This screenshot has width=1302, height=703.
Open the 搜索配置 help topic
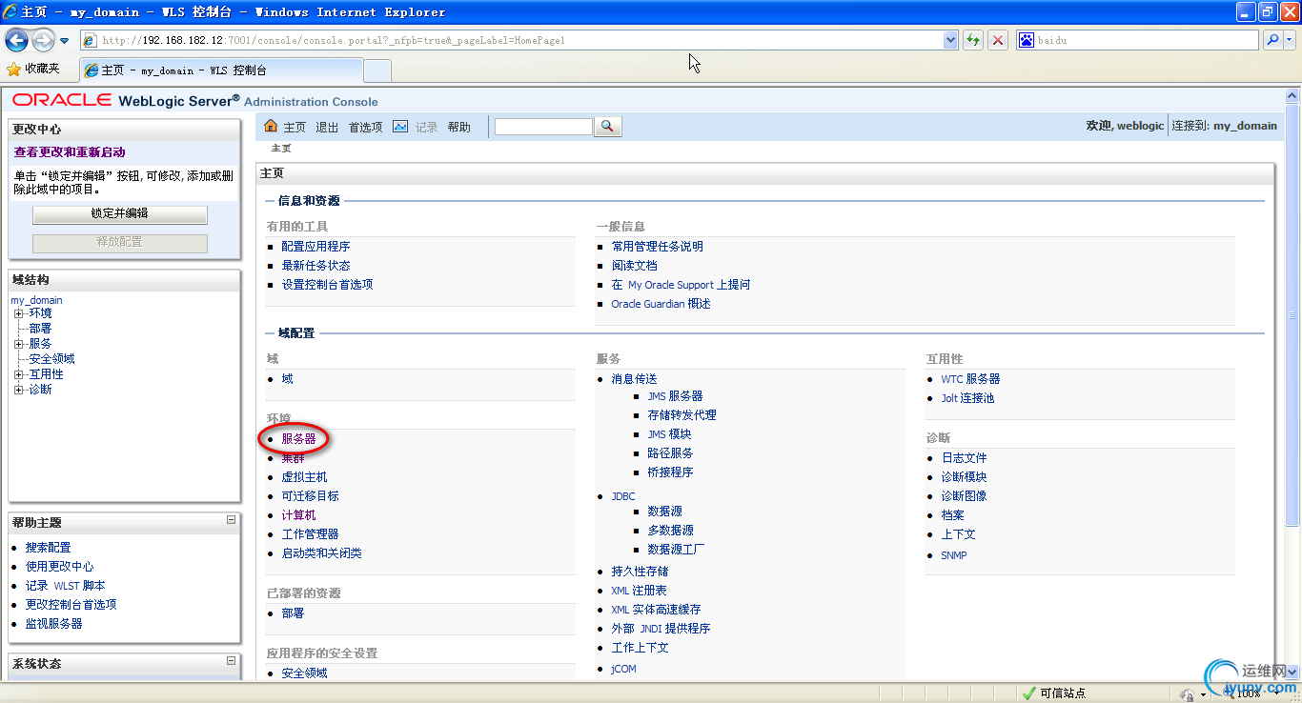(x=48, y=548)
